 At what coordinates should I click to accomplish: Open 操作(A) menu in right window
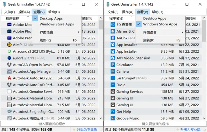point(128,12)
